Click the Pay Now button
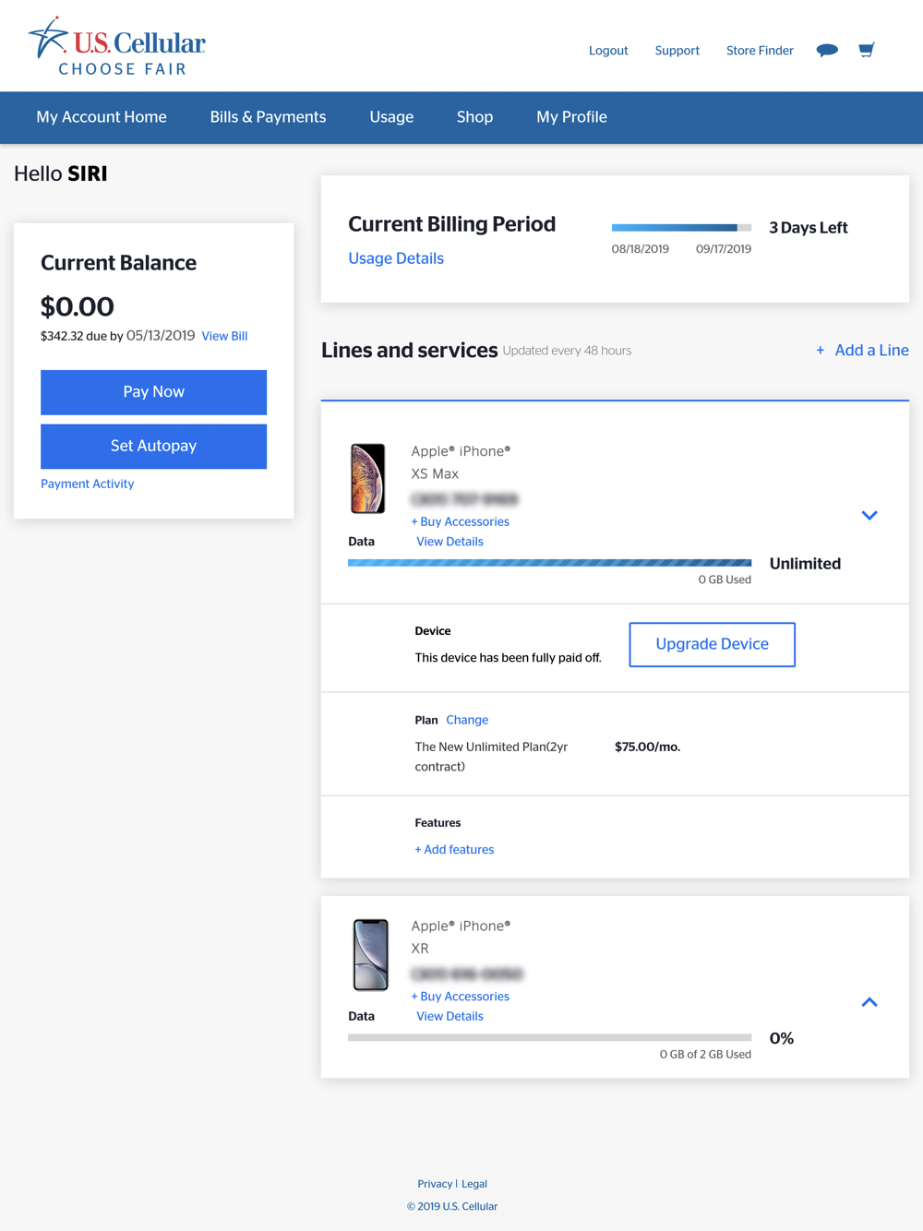Screen dimensions: 923x1231 point(153,392)
